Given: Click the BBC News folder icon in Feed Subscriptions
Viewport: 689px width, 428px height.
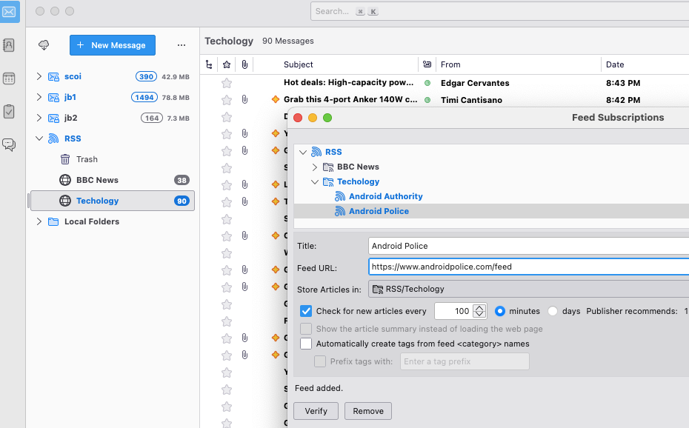Looking at the screenshot, I should [328, 167].
